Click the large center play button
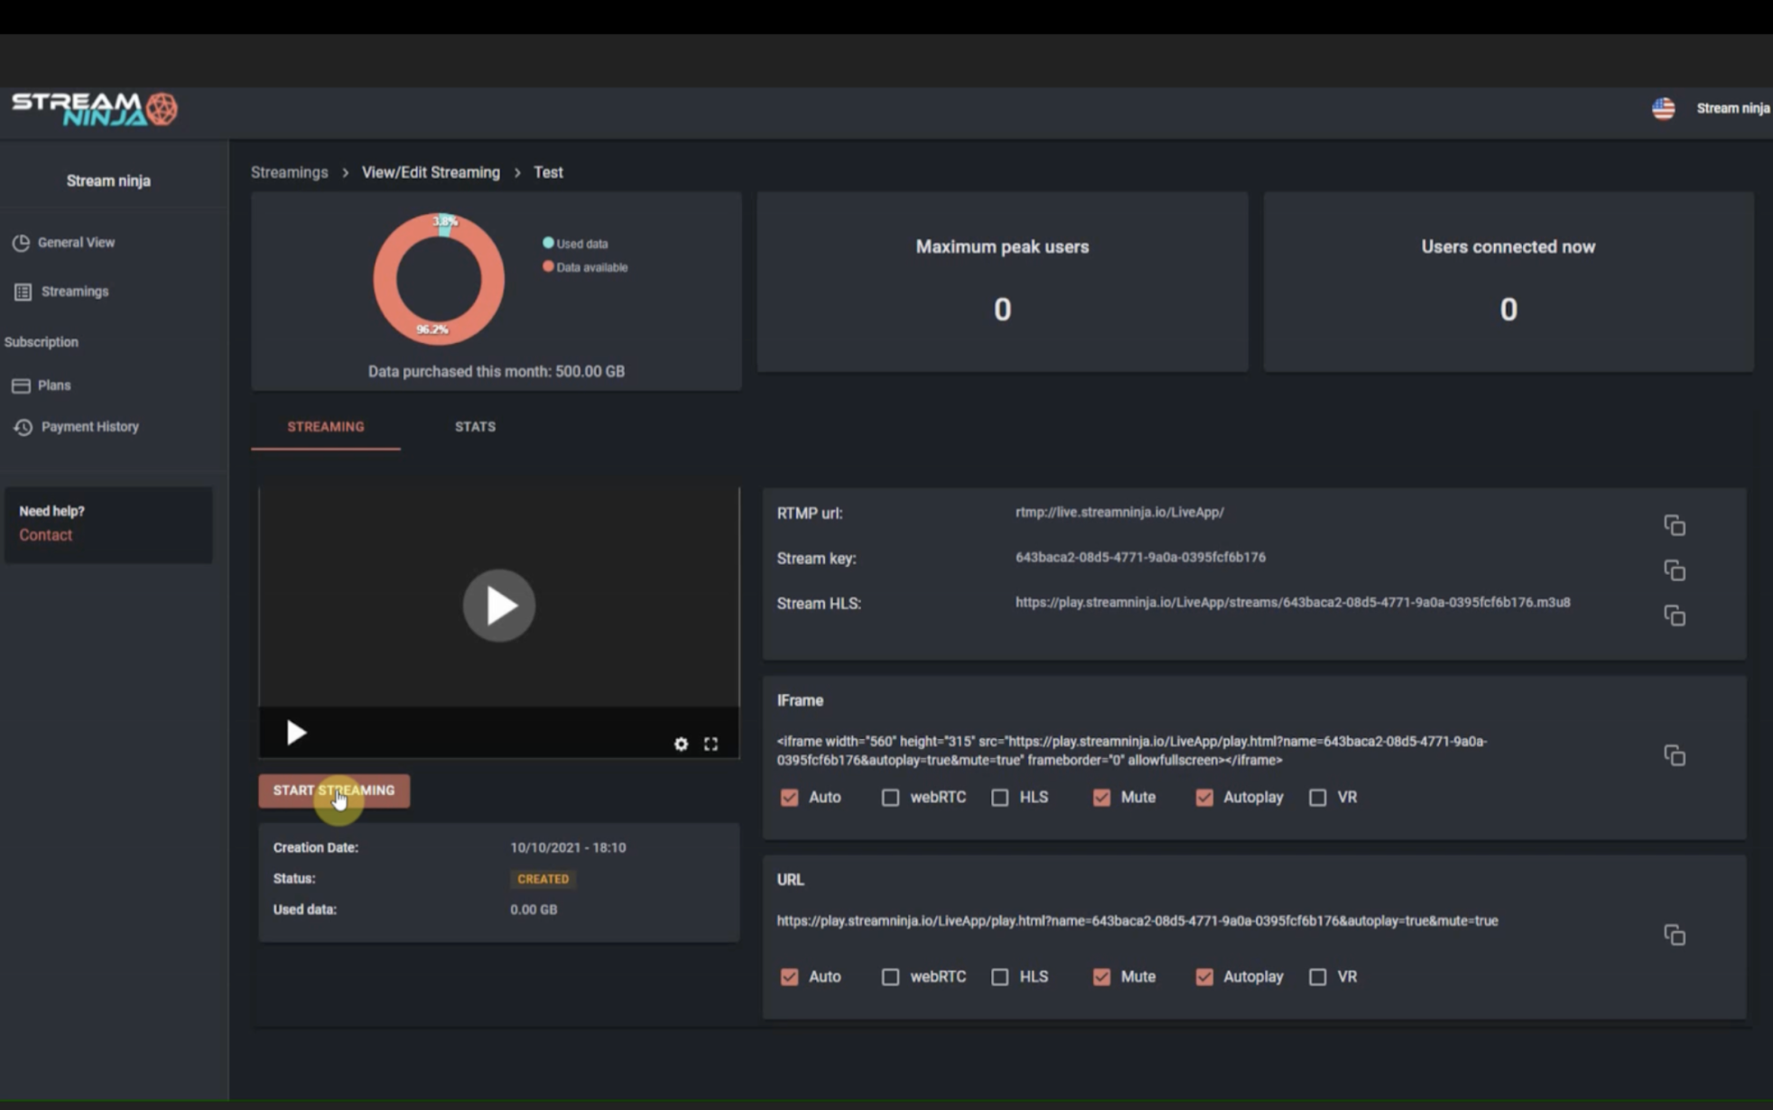This screenshot has width=1773, height=1110. click(499, 606)
